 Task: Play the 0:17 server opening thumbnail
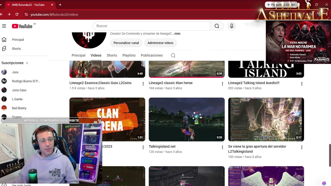266,119
